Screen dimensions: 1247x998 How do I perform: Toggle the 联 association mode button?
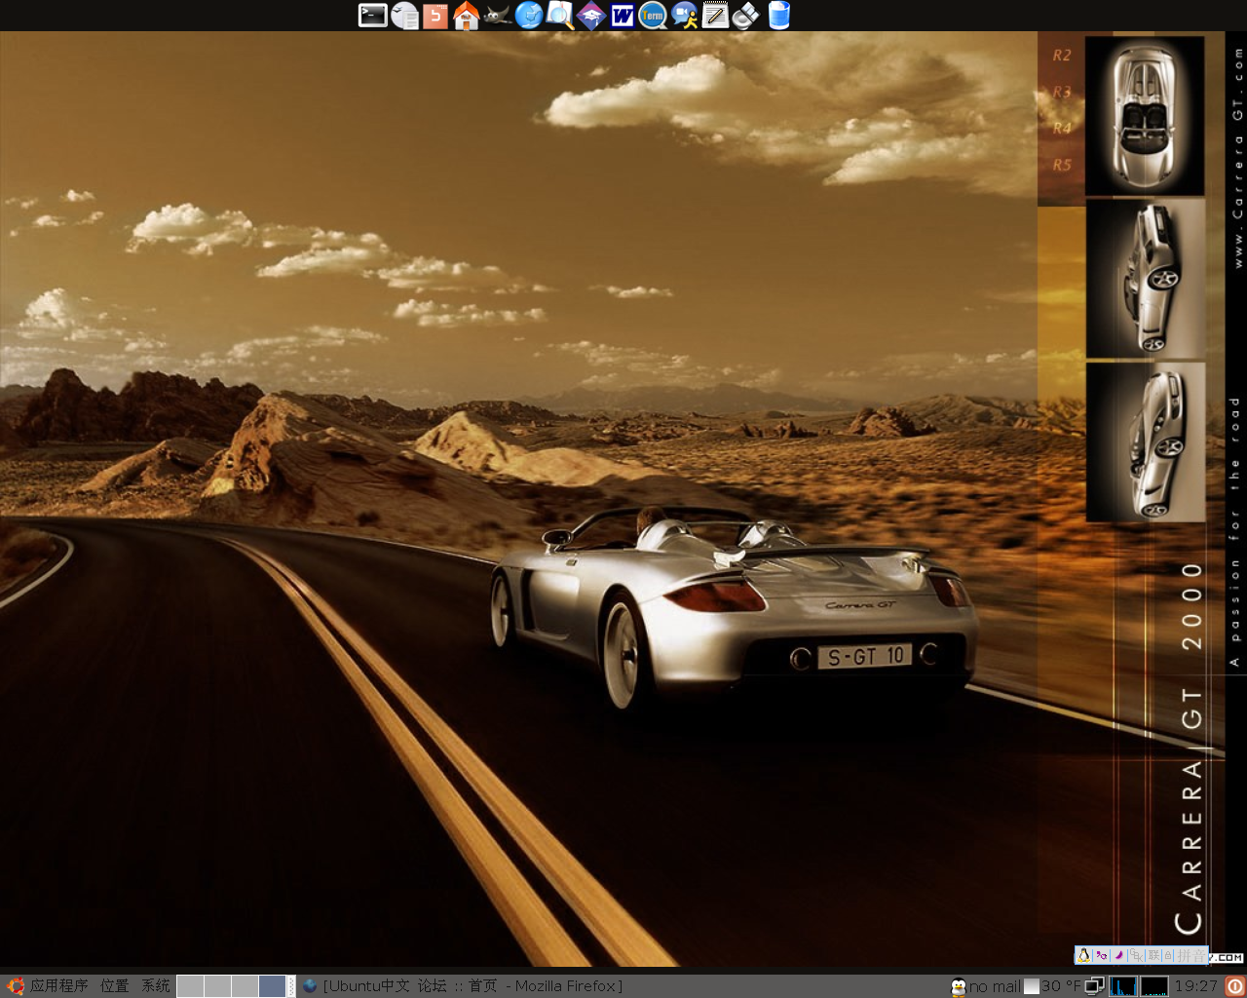tap(1153, 955)
